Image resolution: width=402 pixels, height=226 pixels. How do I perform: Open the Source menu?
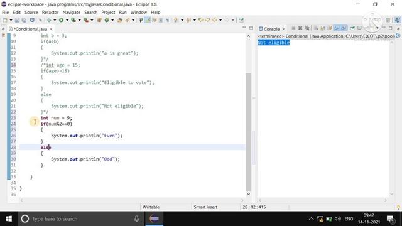coord(31,12)
